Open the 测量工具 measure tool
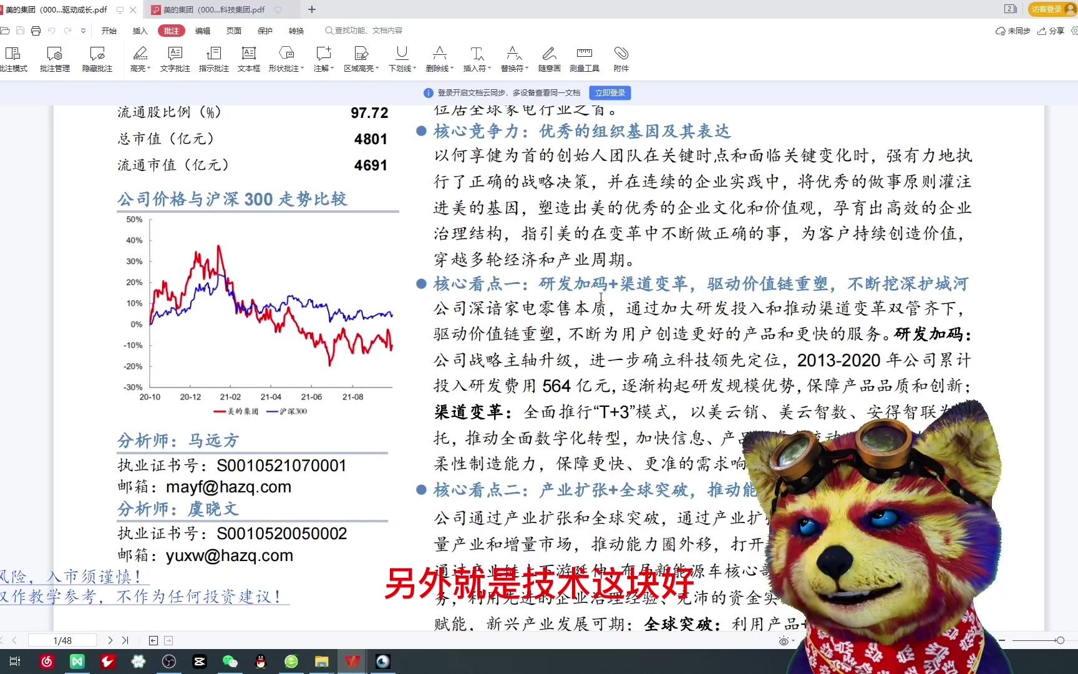 tap(584, 59)
